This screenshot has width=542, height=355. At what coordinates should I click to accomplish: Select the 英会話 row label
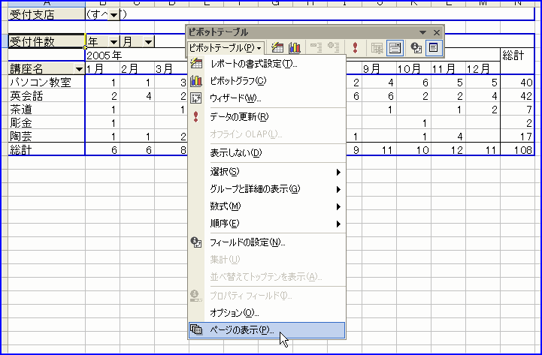pyautogui.click(x=47, y=96)
